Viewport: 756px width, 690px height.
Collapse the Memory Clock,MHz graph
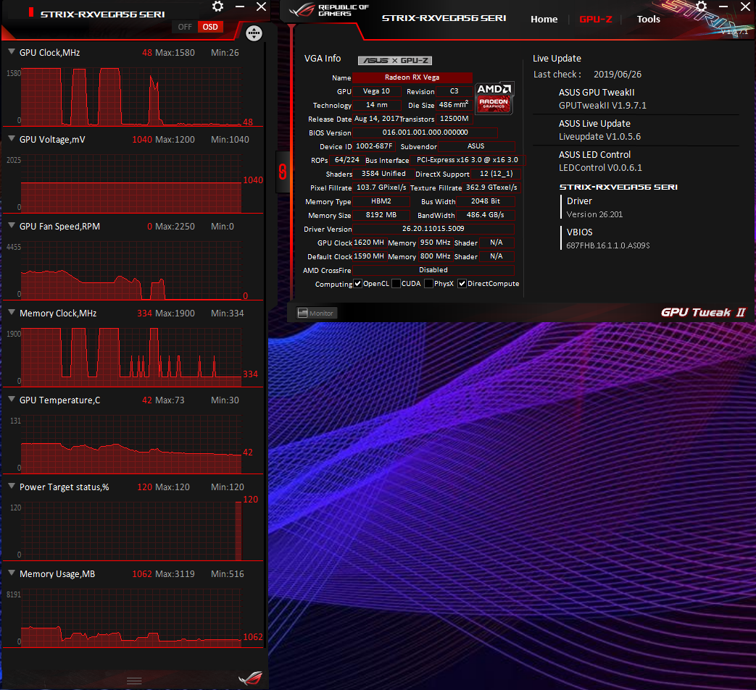tap(12, 312)
